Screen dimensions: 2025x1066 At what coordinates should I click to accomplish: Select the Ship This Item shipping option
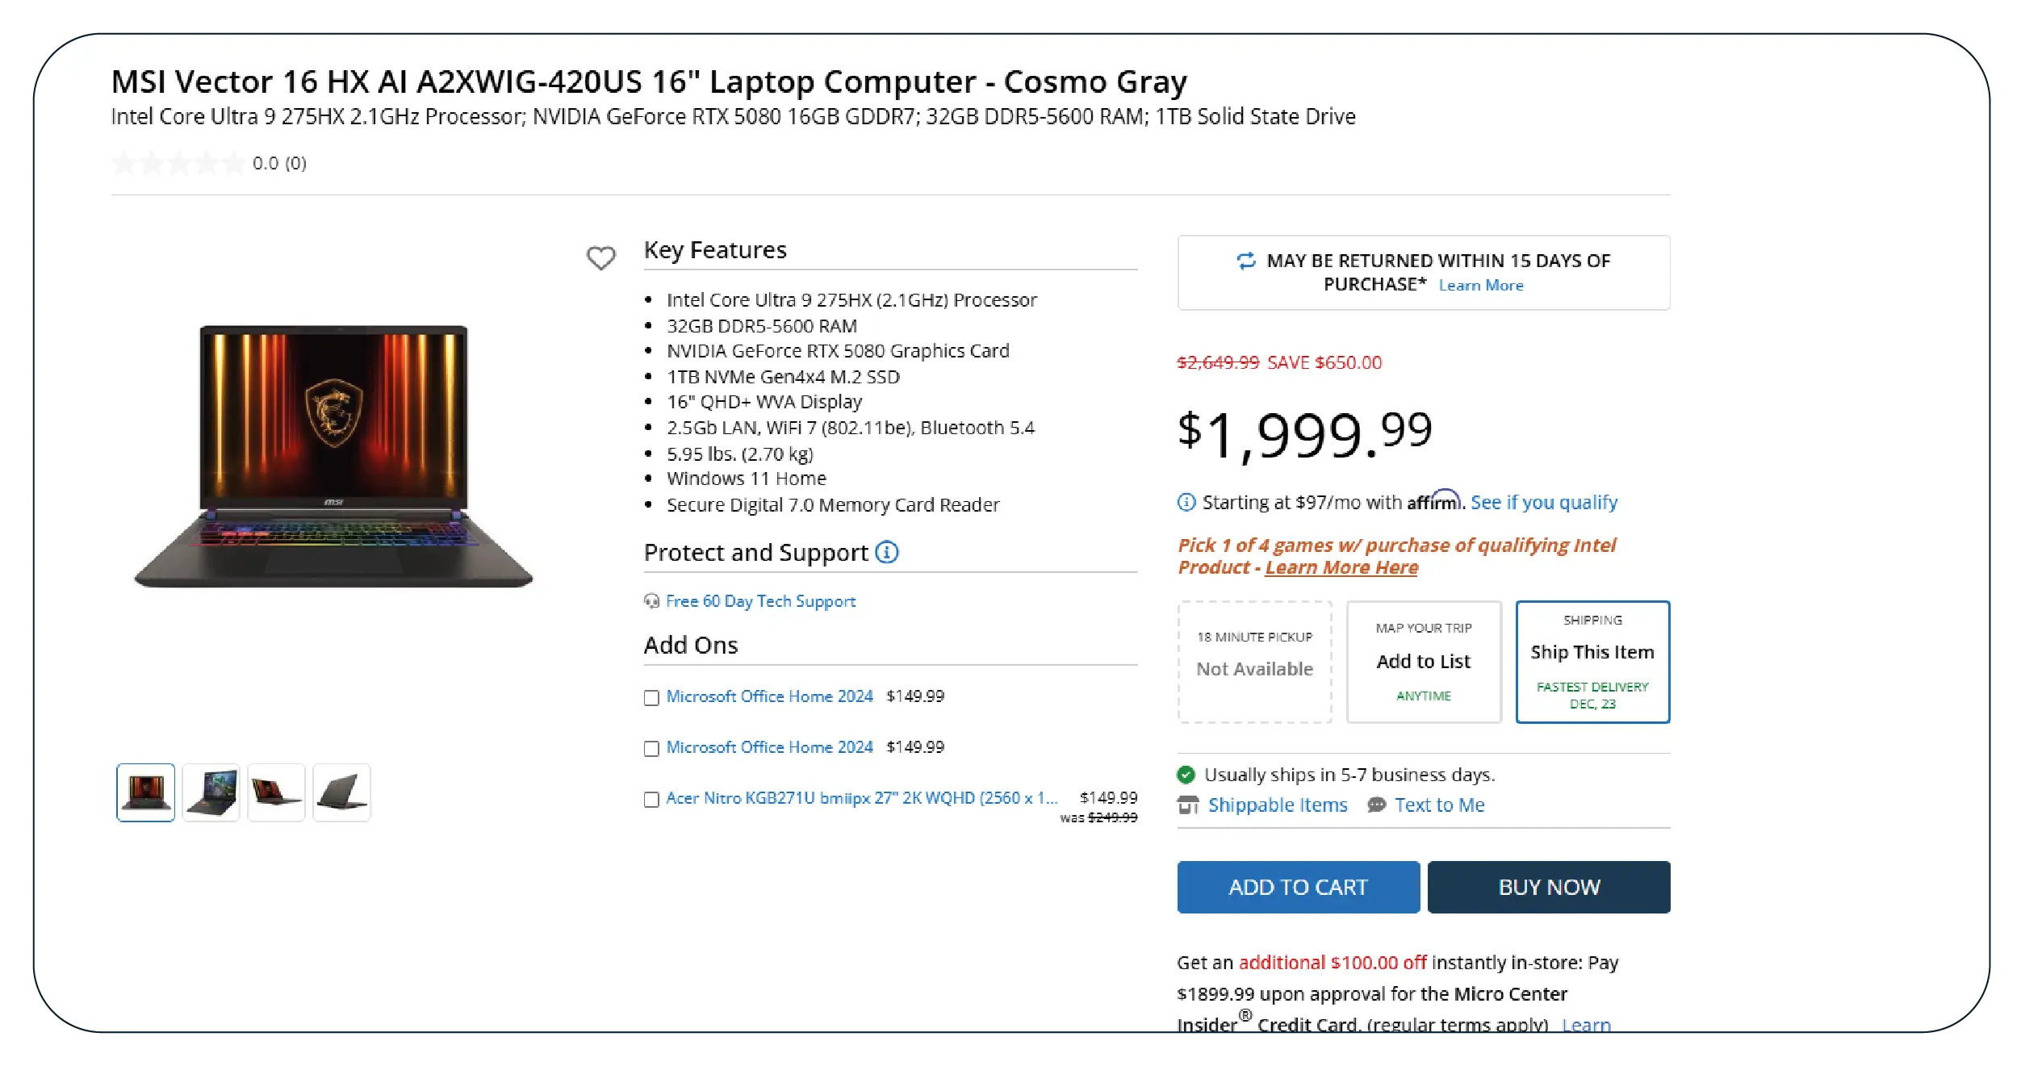point(1592,662)
